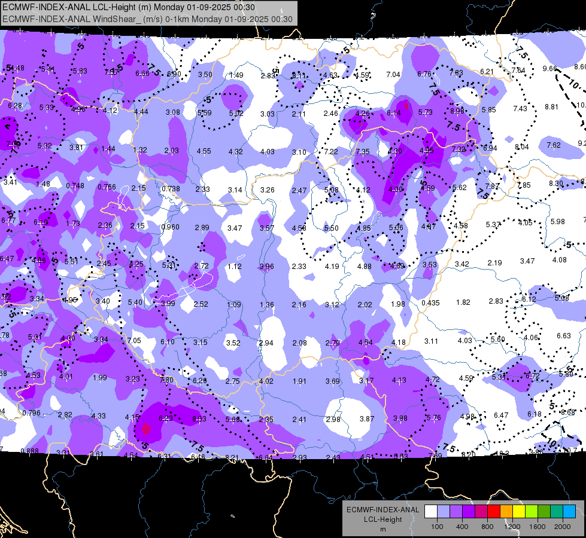This screenshot has height=538, width=586.
Task: Click the shear reading 5.98
Action: [x=558, y=221]
